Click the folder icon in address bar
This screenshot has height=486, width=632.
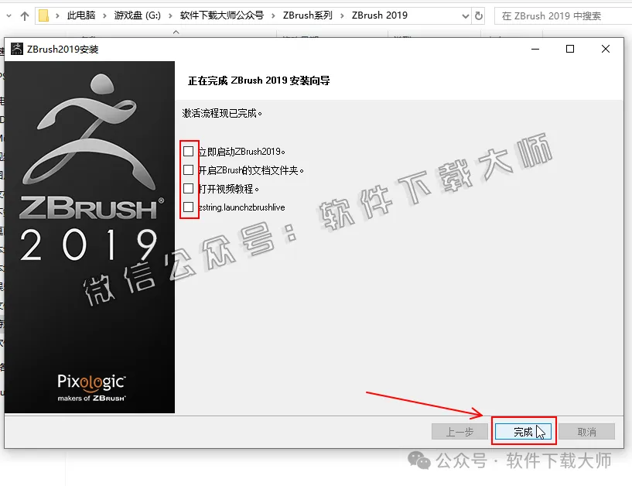pos(45,15)
